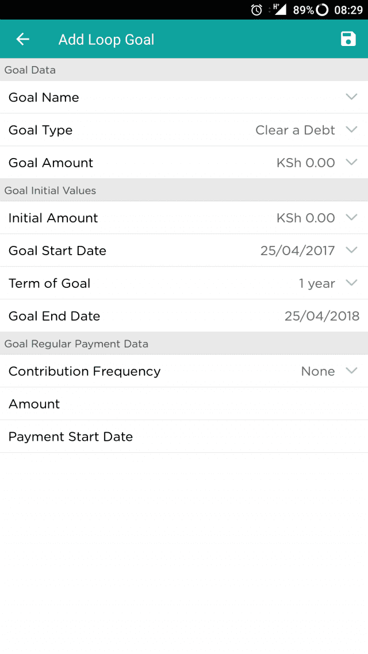Tap the Payment Start Date row

(184, 436)
